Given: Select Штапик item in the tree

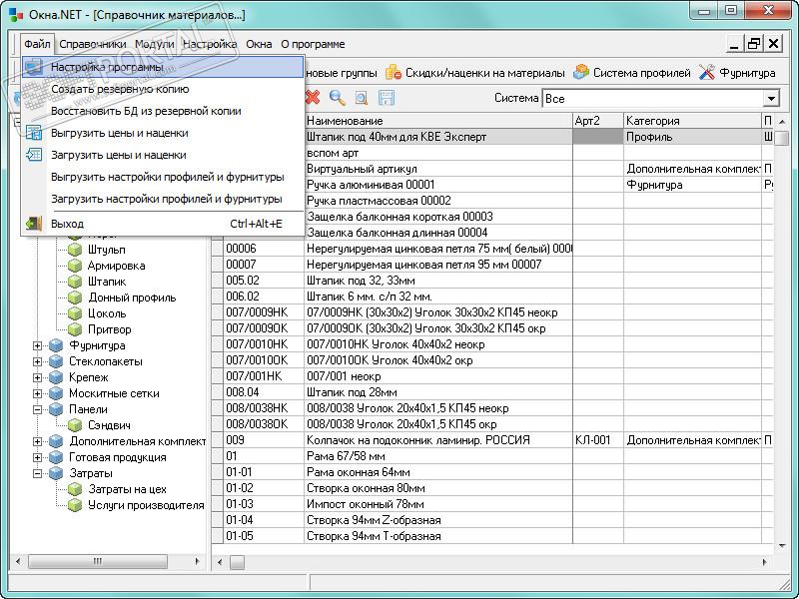Looking at the screenshot, I should click(x=107, y=282).
